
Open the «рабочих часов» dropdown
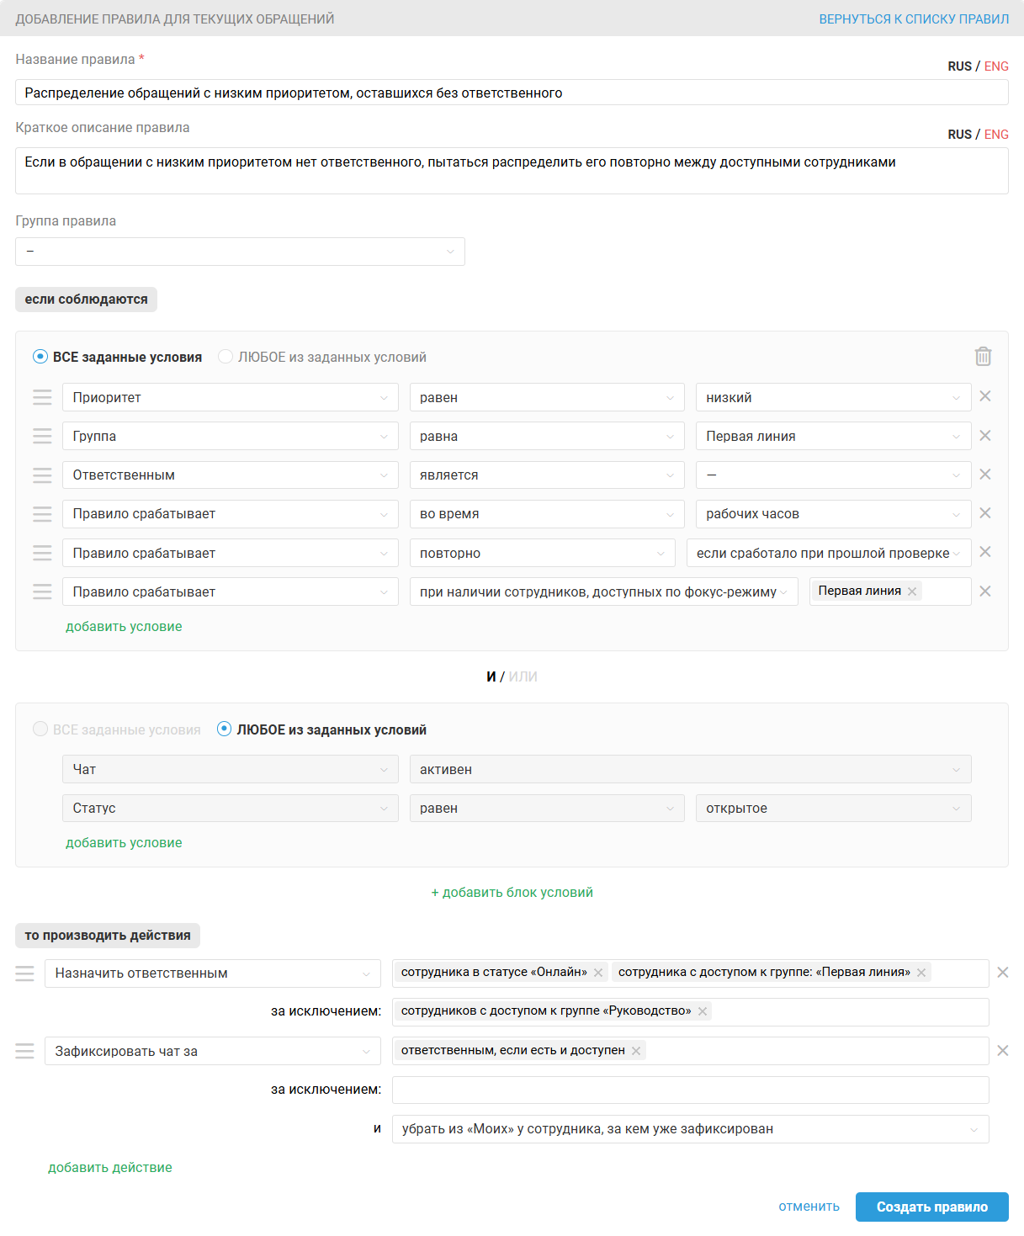point(833,514)
